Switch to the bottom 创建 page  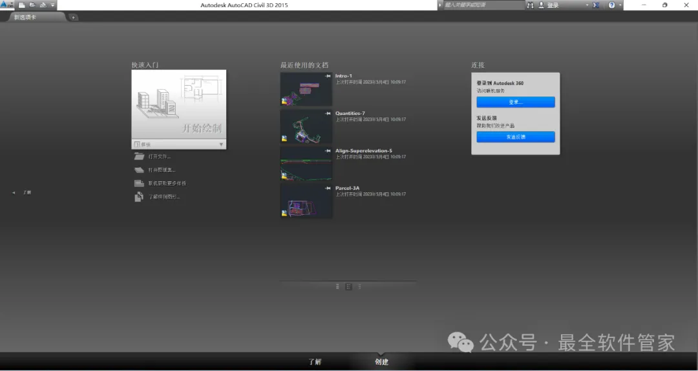(x=381, y=362)
